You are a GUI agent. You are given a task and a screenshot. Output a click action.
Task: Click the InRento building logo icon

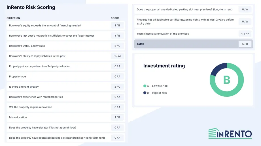(213, 133)
